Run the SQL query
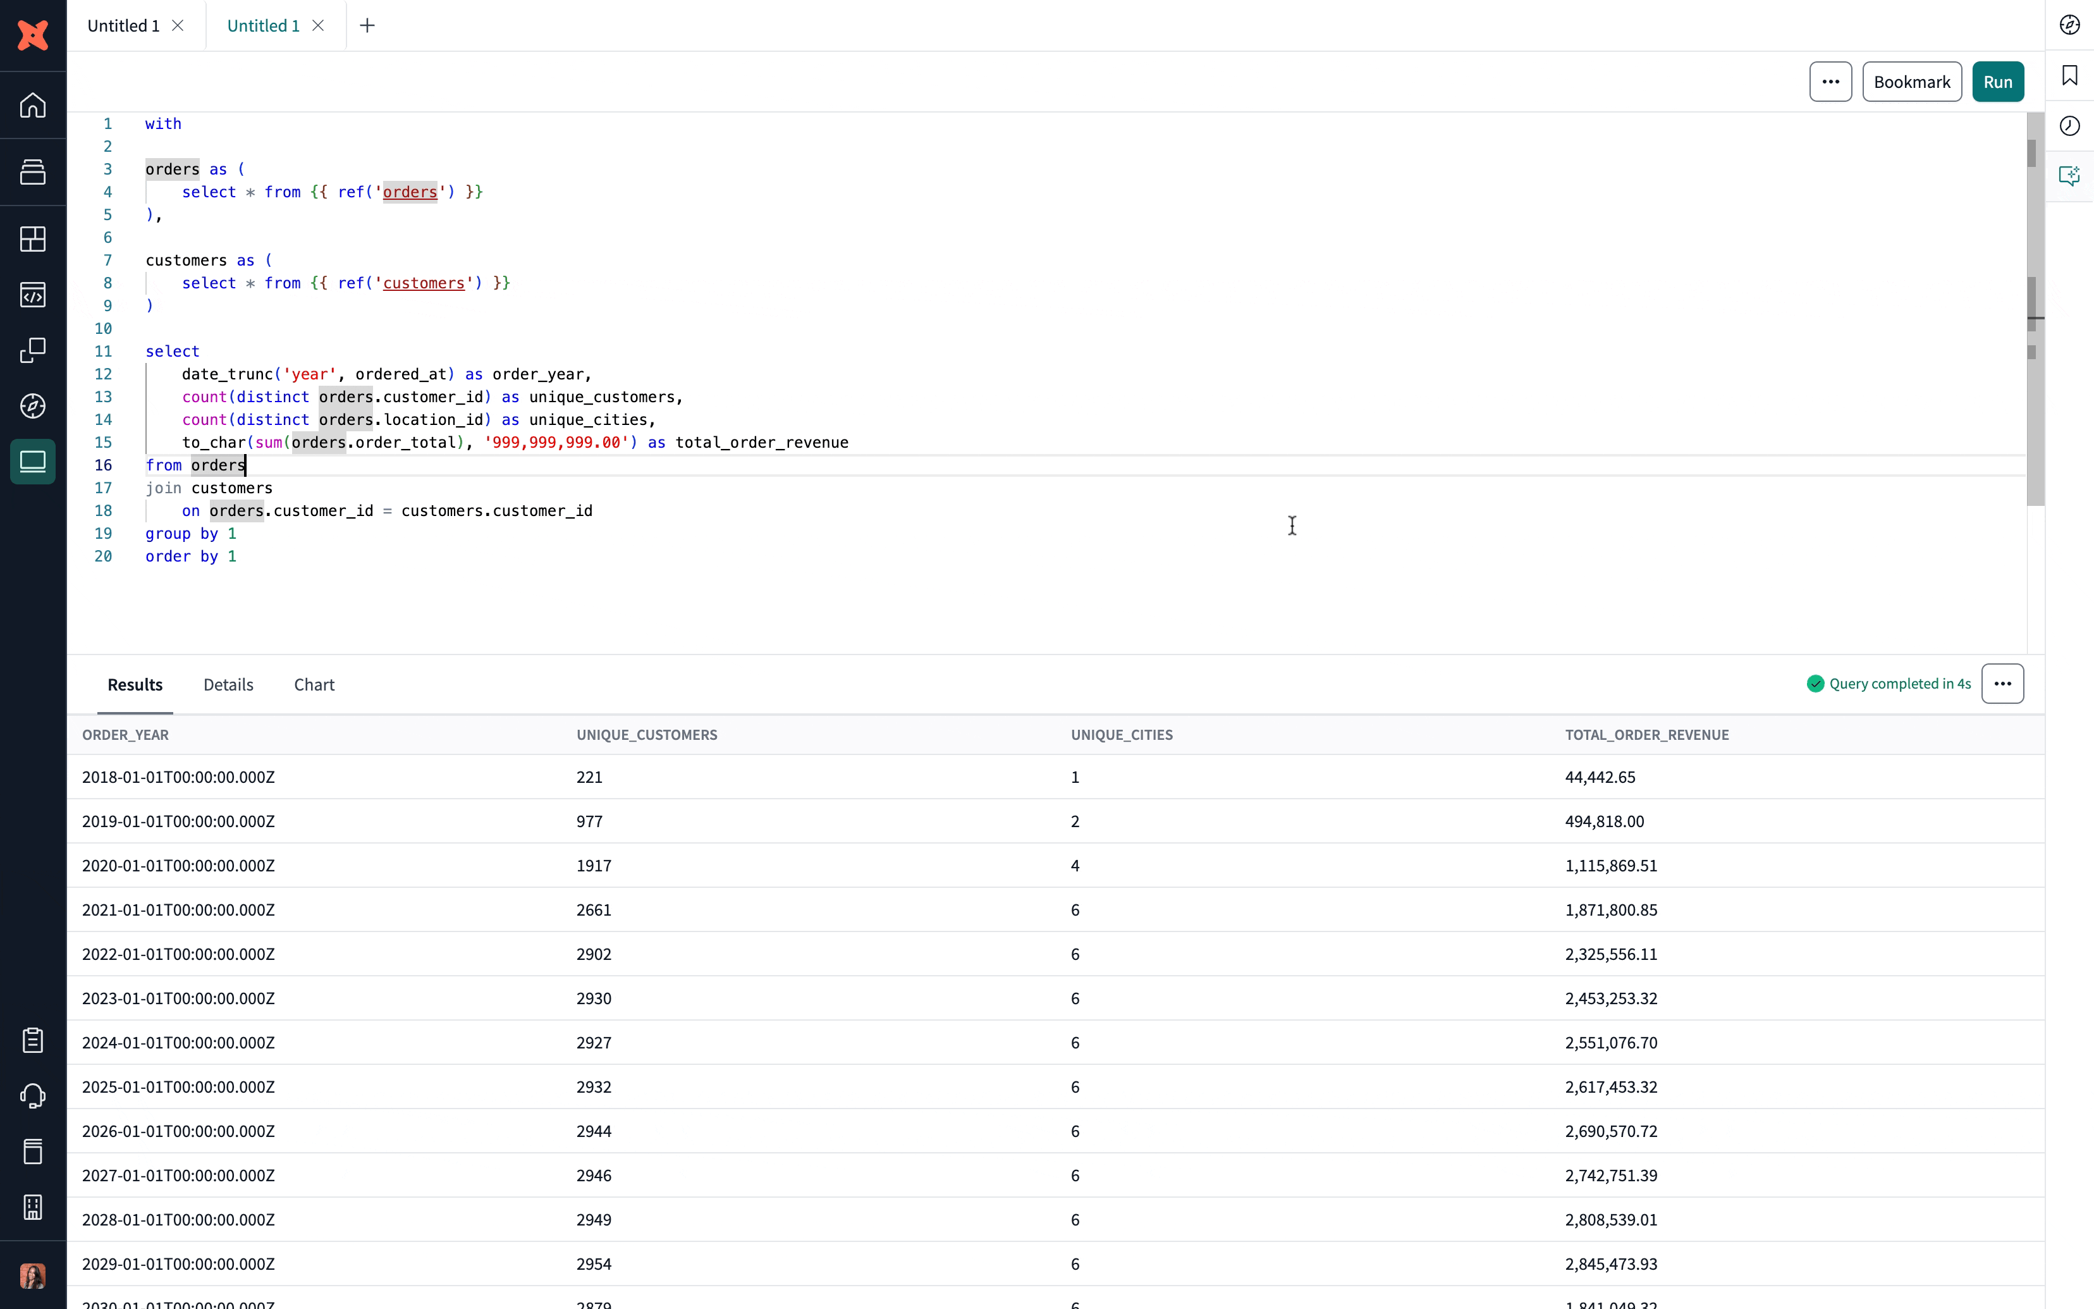Viewport: 2094px width, 1309px height. pos(1997,82)
